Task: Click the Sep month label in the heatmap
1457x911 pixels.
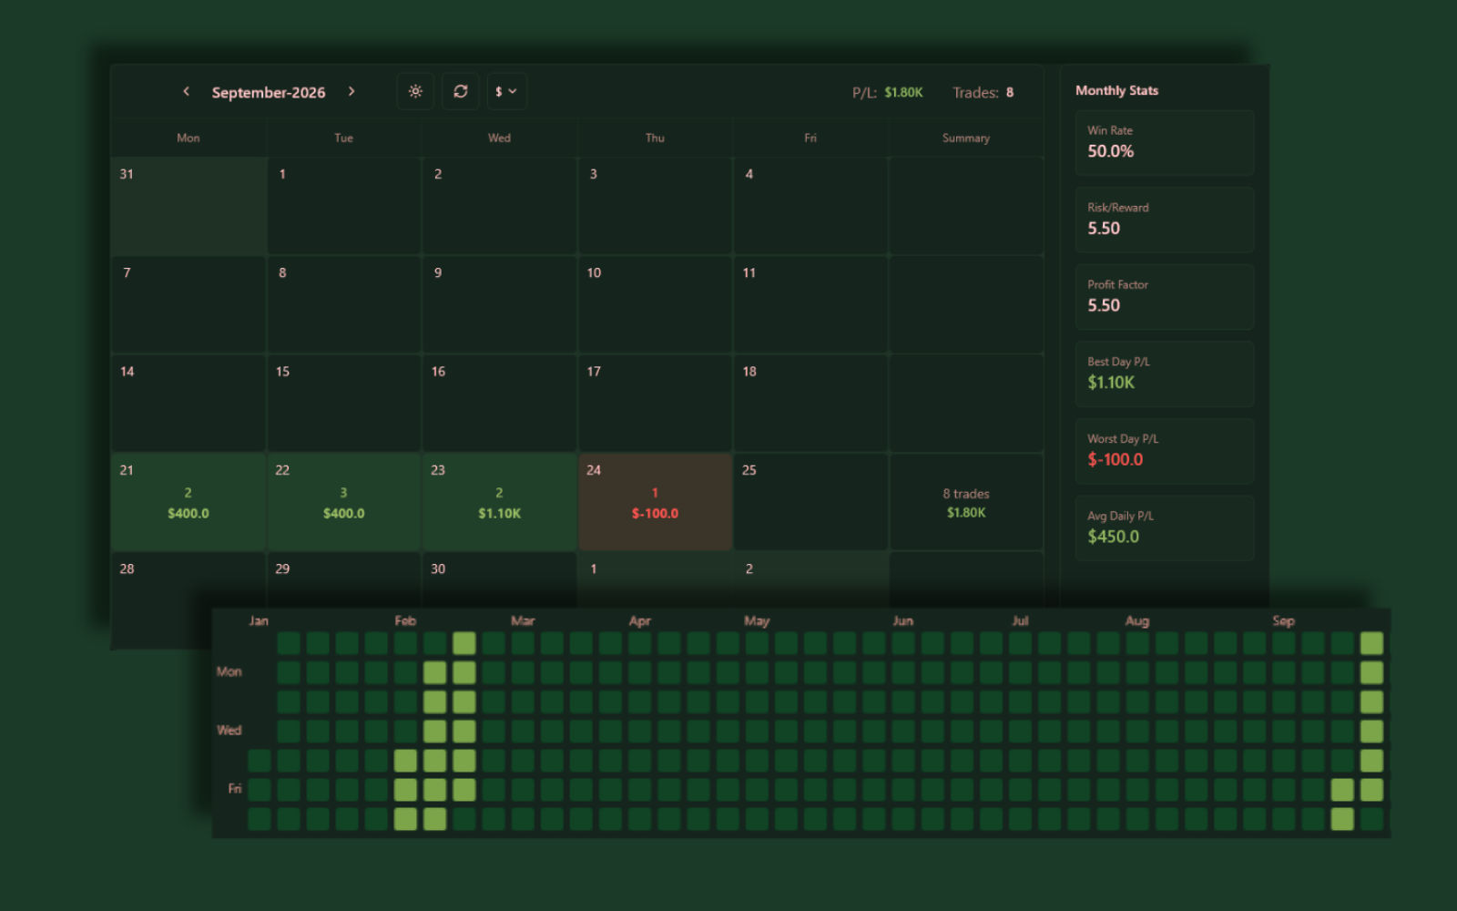Action: point(1283,620)
